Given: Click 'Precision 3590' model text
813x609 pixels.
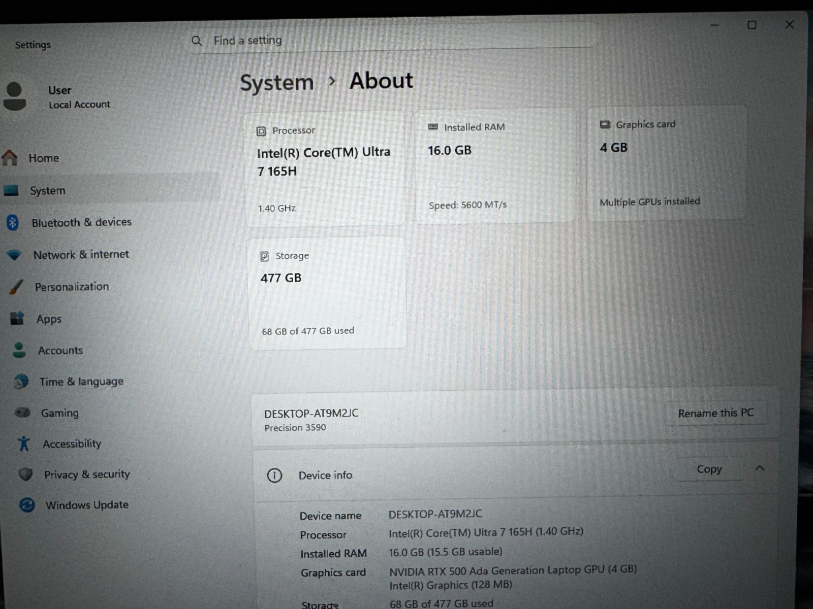Looking at the screenshot, I should [295, 427].
